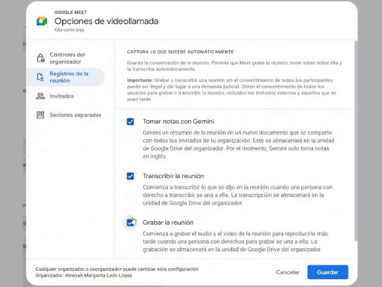Click the organizer name Ameyali Margarita León López

[98, 276]
